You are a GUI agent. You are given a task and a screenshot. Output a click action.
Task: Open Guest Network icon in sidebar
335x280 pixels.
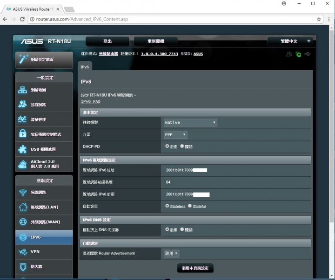tap(22, 105)
